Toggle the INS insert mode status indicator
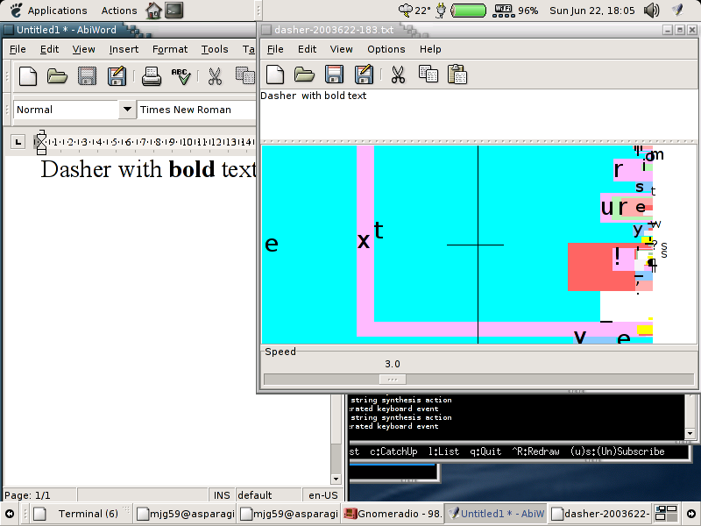The height and width of the screenshot is (526, 701). [222, 495]
